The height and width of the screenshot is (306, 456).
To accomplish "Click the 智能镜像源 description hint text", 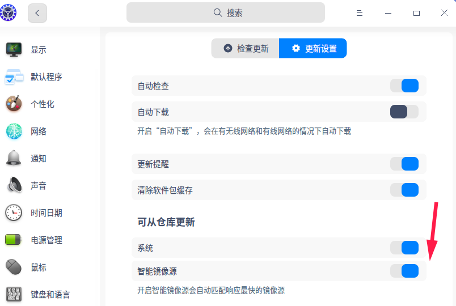I will [x=211, y=290].
